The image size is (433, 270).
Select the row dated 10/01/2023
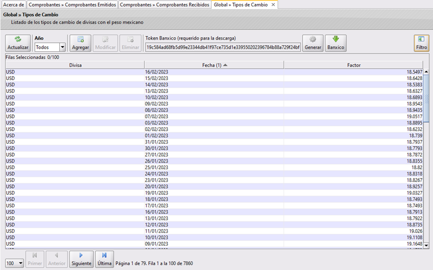pos(215,238)
